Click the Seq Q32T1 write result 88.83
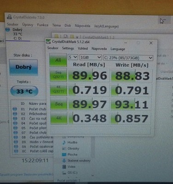The image size is (173, 184). pos(132,75)
